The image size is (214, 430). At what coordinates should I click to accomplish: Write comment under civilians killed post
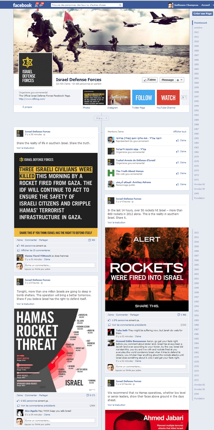point(59,265)
